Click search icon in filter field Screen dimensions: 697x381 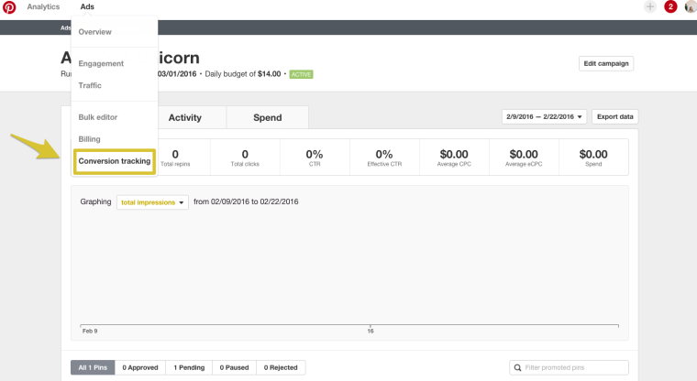(517, 367)
